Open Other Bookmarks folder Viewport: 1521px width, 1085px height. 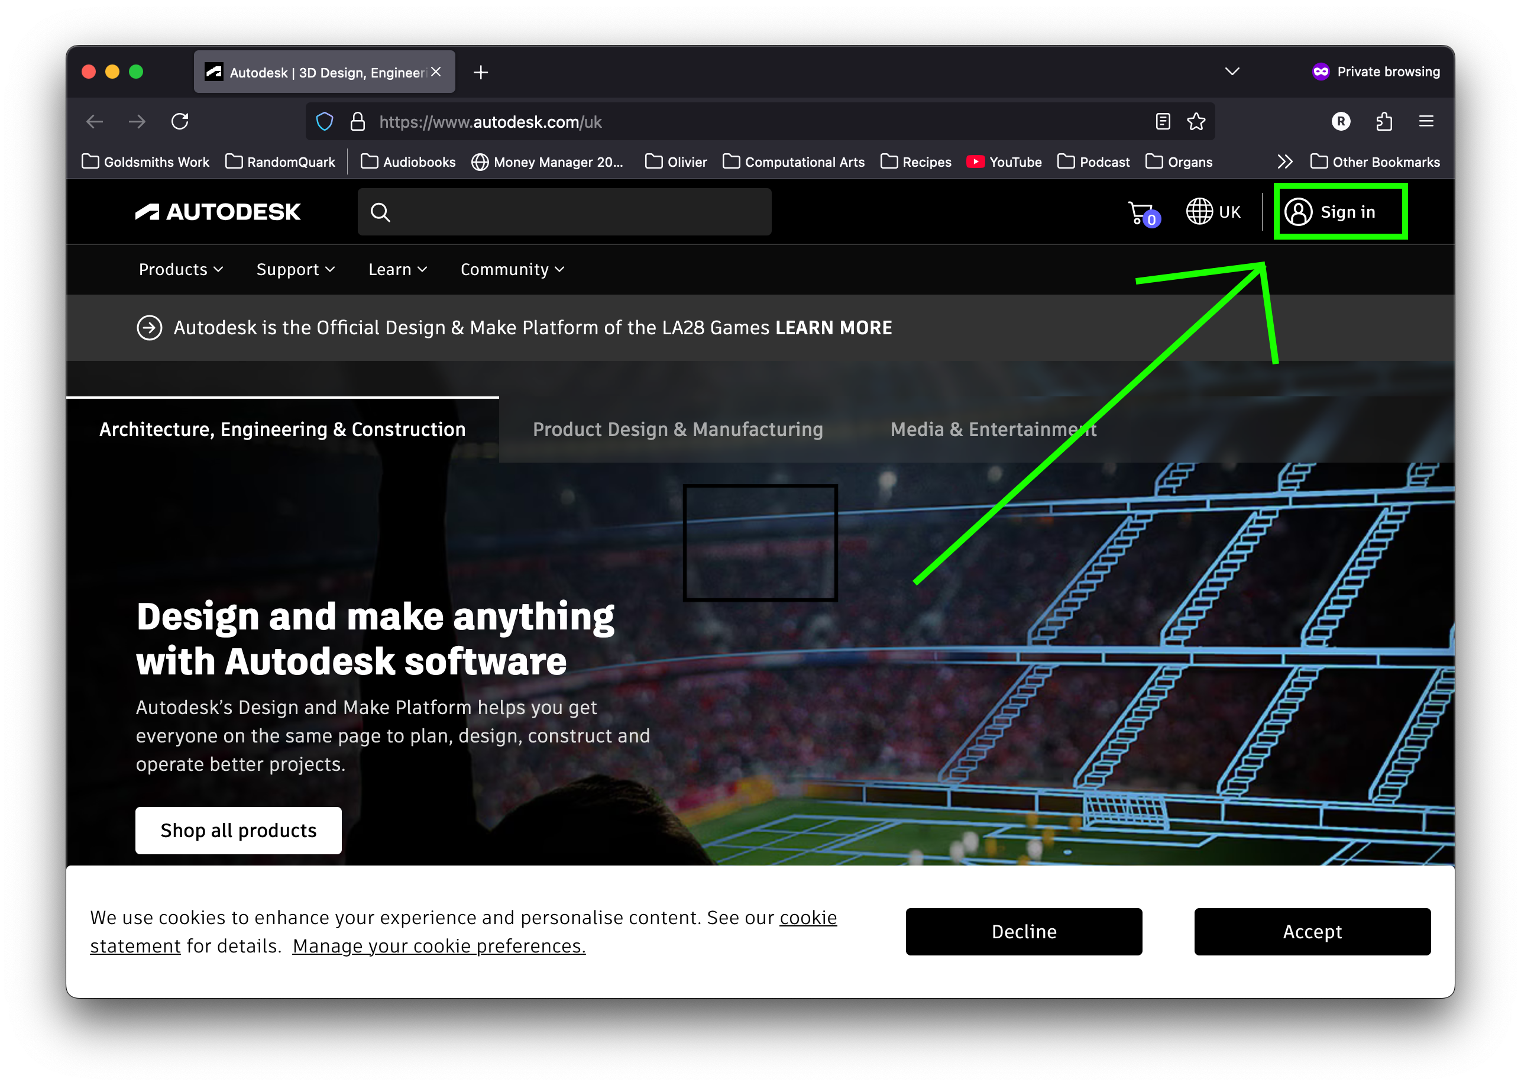tap(1375, 162)
